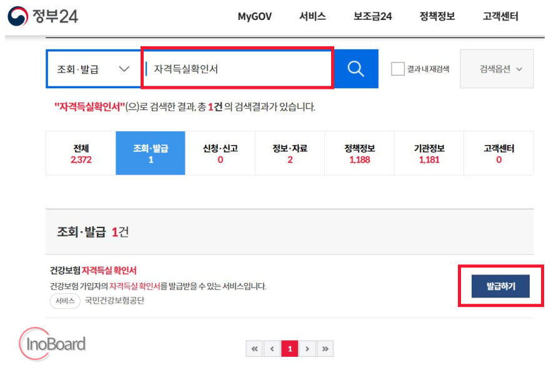Click the 정부24 logo
Image resolution: width=551 pixels, height=375 pixels.
click(43, 16)
